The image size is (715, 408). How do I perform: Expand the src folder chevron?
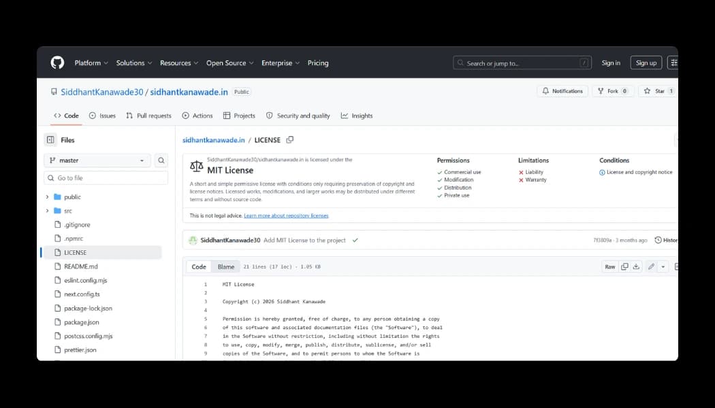coord(47,211)
